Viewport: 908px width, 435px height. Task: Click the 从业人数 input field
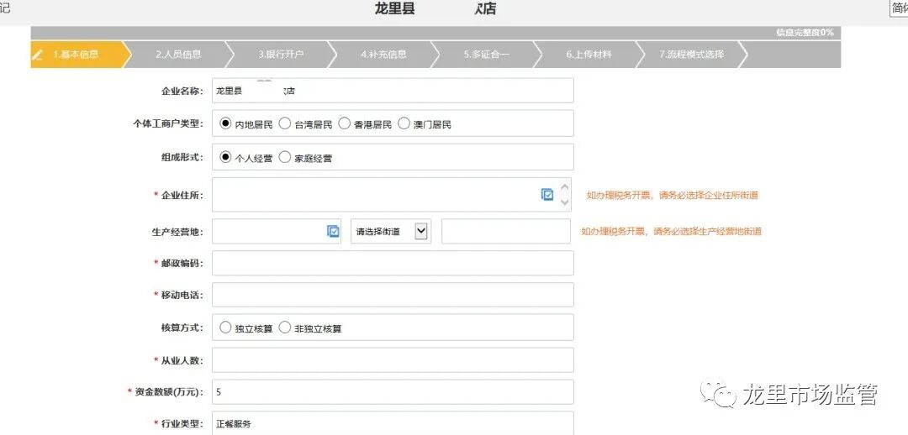[x=393, y=360]
